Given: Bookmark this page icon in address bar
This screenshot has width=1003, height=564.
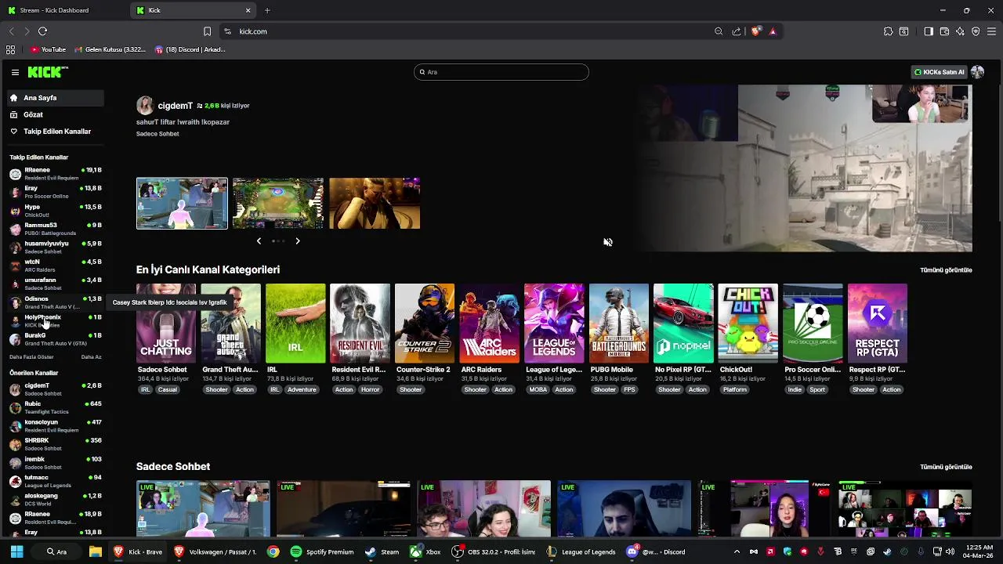Looking at the screenshot, I should pyautogui.click(x=207, y=31).
